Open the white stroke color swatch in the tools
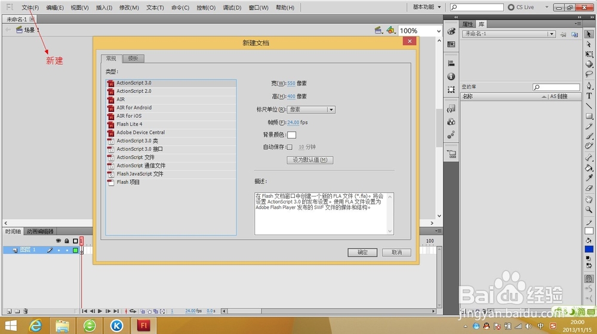Screen dimensions: 597x334 589,231
